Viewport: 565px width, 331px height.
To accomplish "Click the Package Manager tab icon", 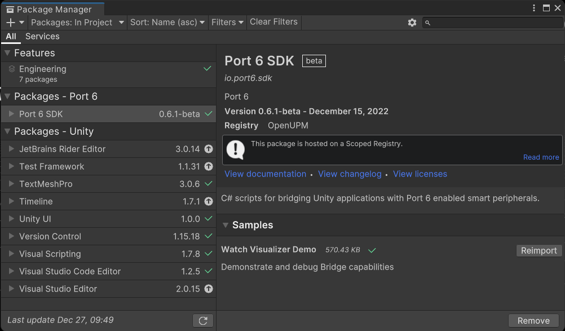I will pyautogui.click(x=10, y=10).
